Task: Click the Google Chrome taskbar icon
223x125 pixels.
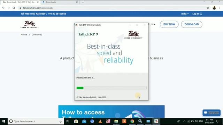Action: [132, 121]
